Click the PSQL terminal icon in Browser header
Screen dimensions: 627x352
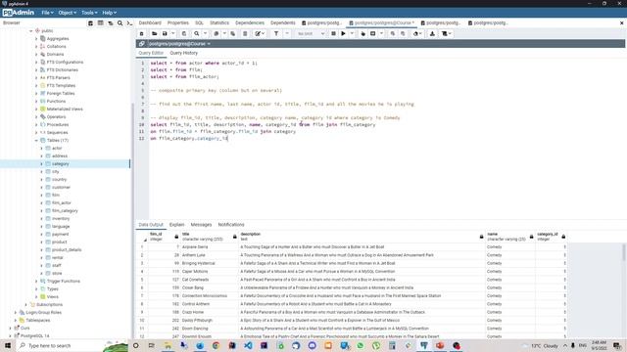pyautogui.click(x=129, y=23)
